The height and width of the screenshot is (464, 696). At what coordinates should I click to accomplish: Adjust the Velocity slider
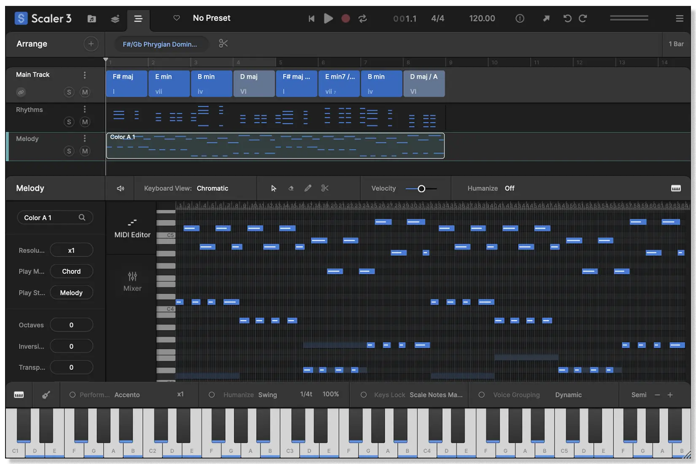pos(421,188)
